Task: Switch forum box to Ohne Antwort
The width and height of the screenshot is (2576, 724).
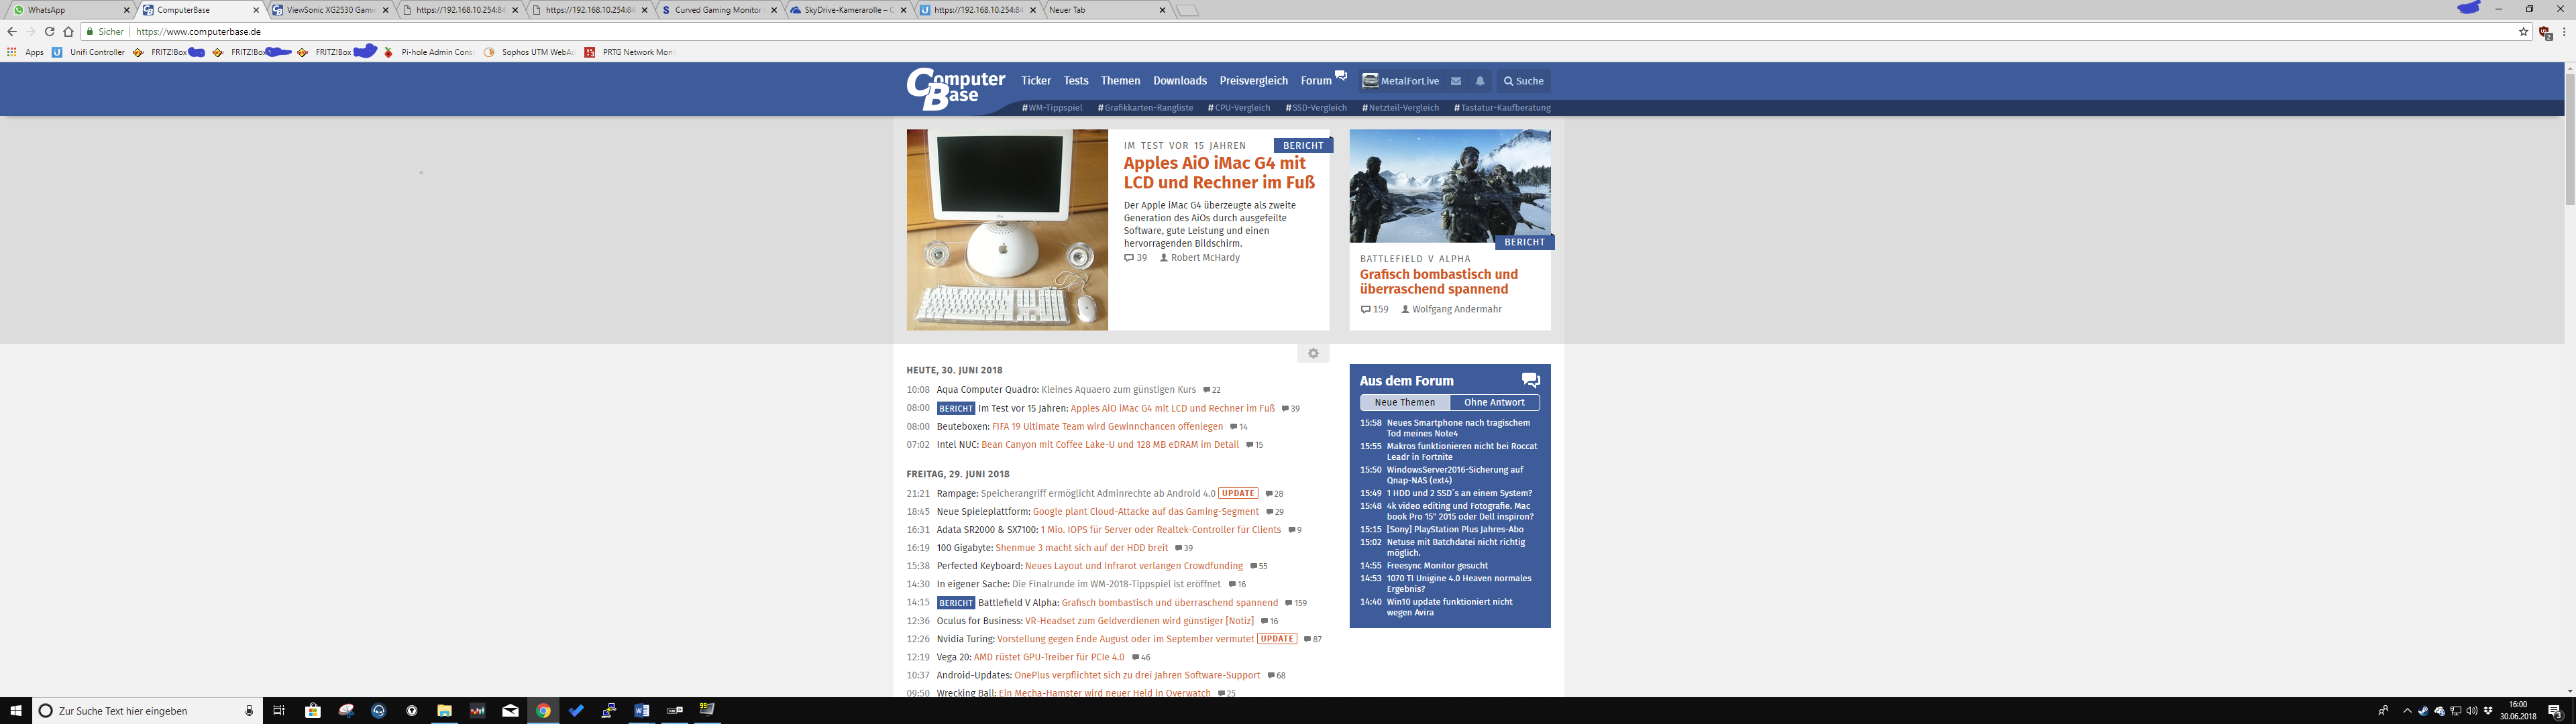Action: coord(1494,402)
